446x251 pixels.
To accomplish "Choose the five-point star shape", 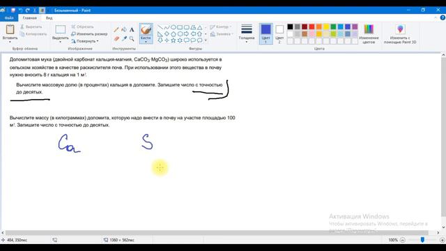I will (x=174, y=40).
